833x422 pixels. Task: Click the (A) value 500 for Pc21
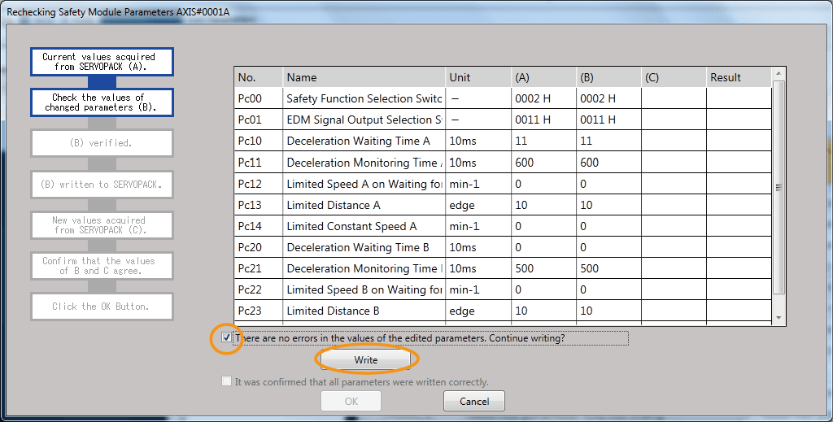click(543, 268)
